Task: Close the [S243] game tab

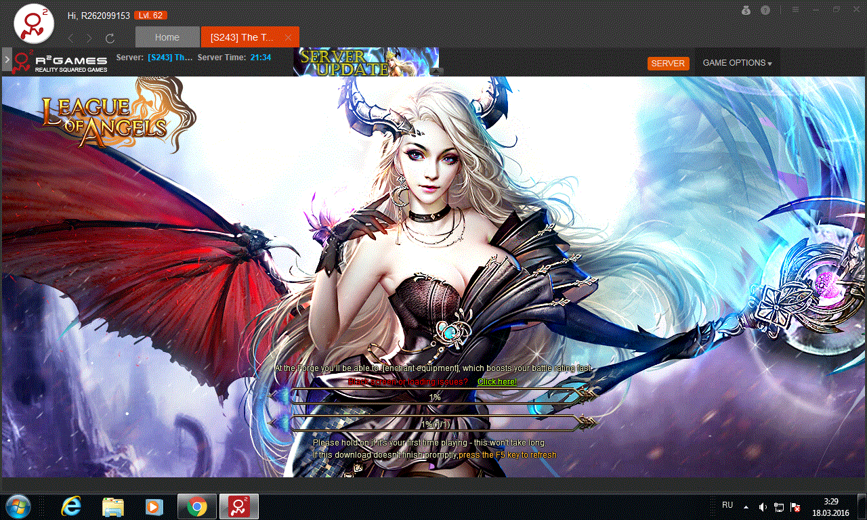Action: 289,37
